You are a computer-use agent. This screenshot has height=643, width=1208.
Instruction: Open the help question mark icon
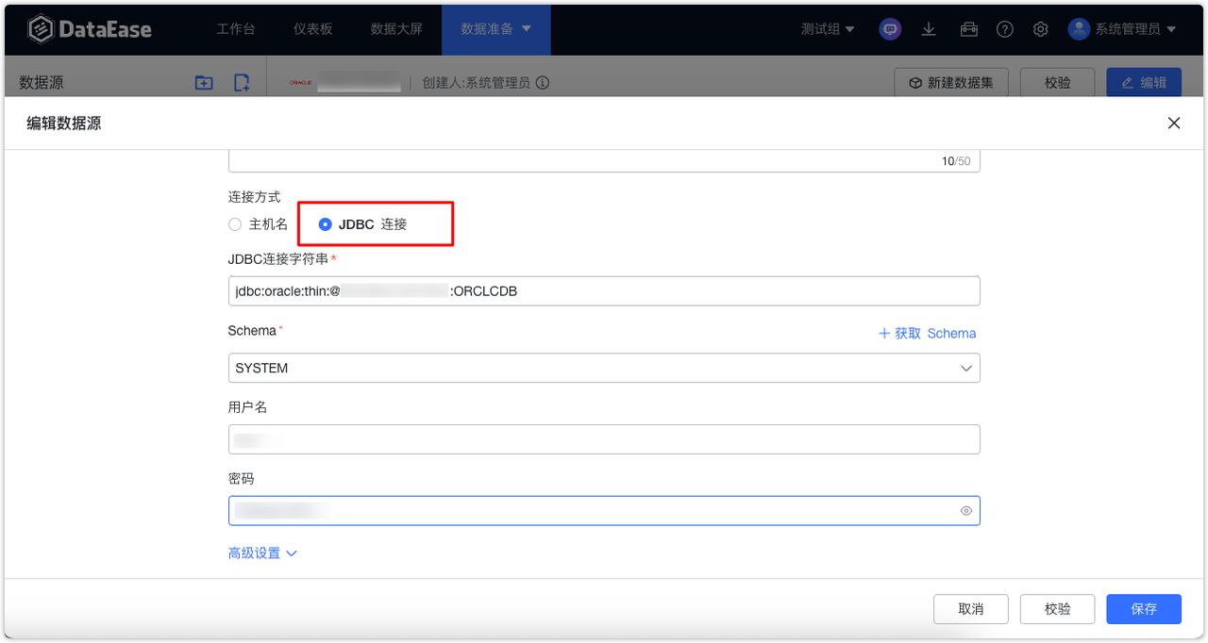[x=1004, y=29]
